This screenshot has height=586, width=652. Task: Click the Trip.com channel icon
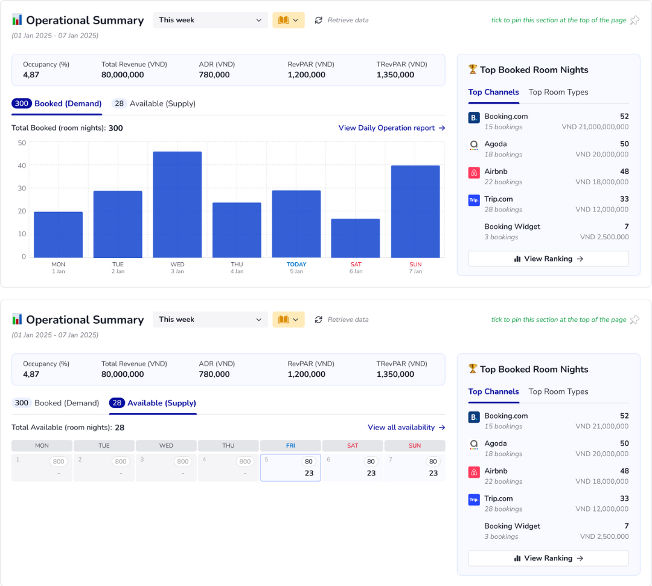coord(473,201)
